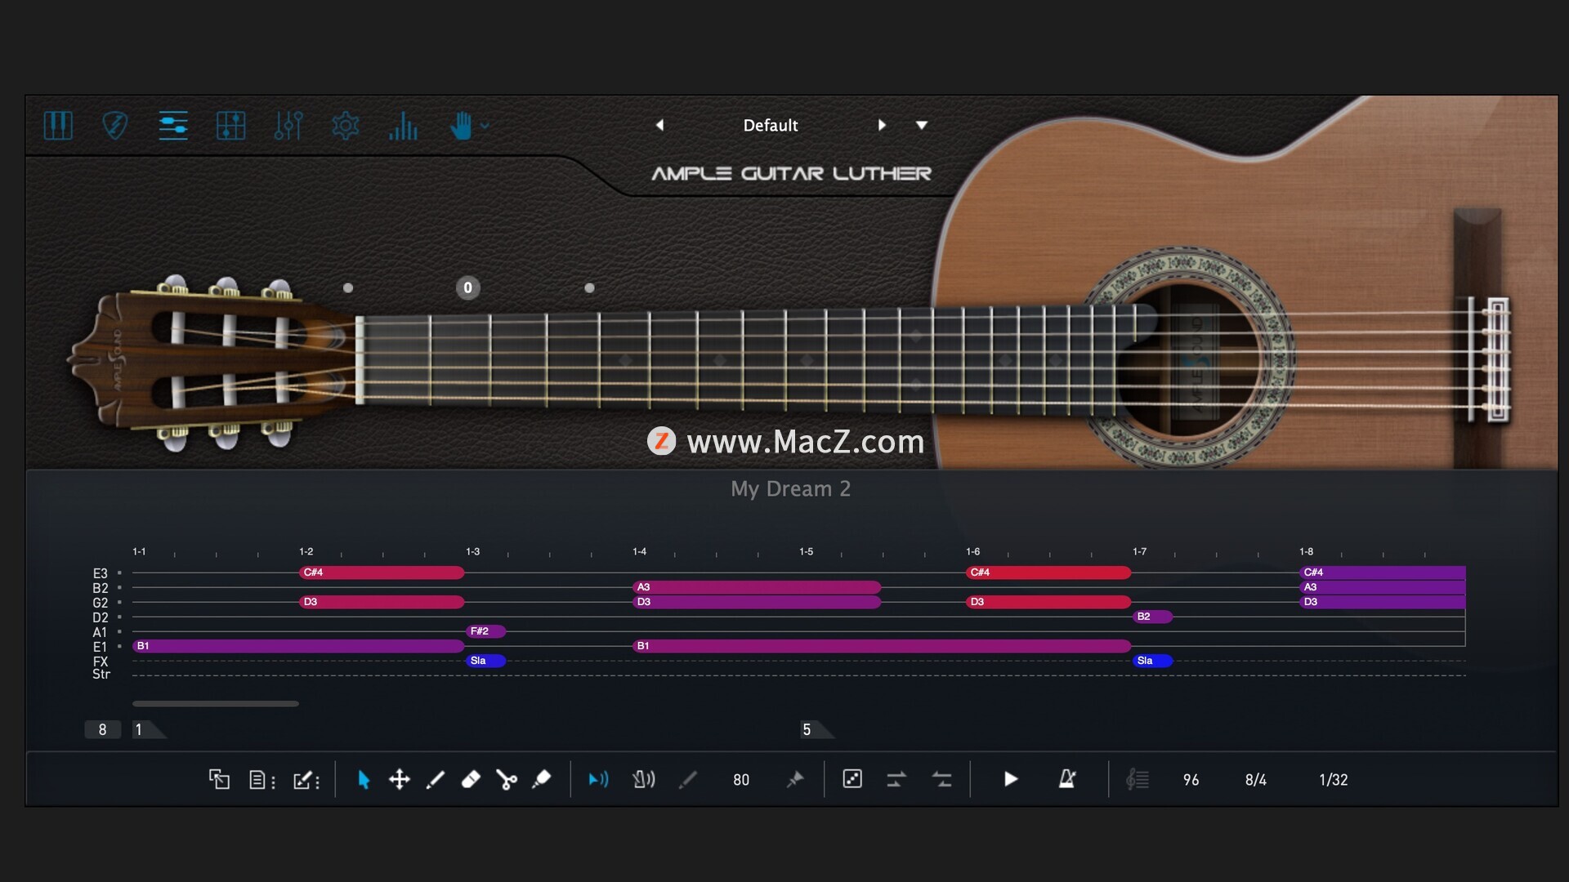Click the right-pointing swap arrows icon
1569x882 pixels.
[896, 780]
